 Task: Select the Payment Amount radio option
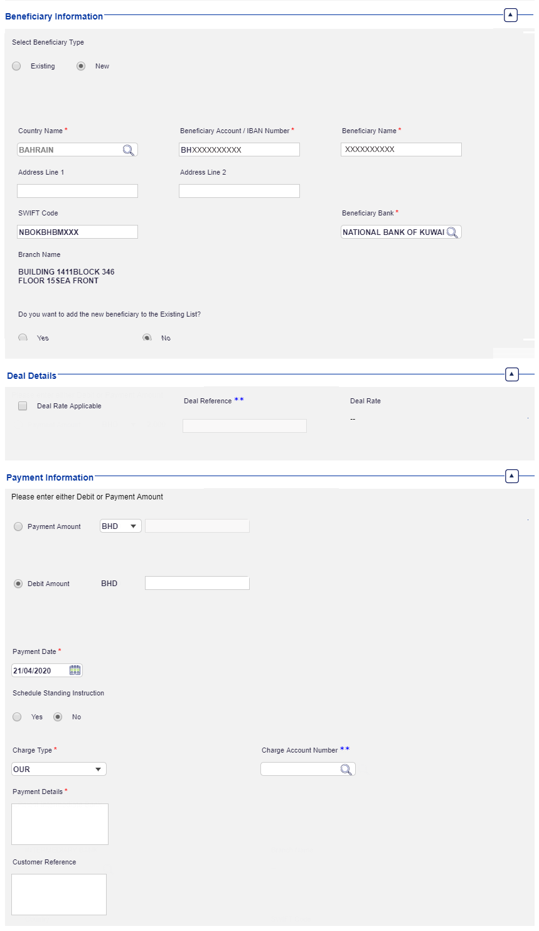pos(18,526)
